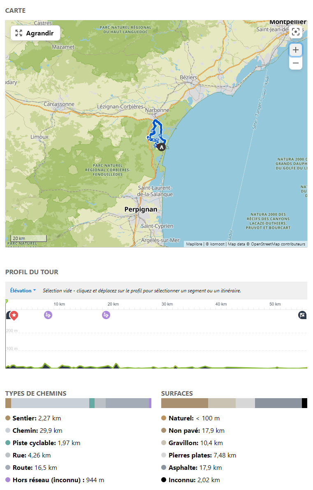Click the Argelès-sur-Mer label on the map
The width and height of the screenshot is (313, 490).
pos(160,240)
